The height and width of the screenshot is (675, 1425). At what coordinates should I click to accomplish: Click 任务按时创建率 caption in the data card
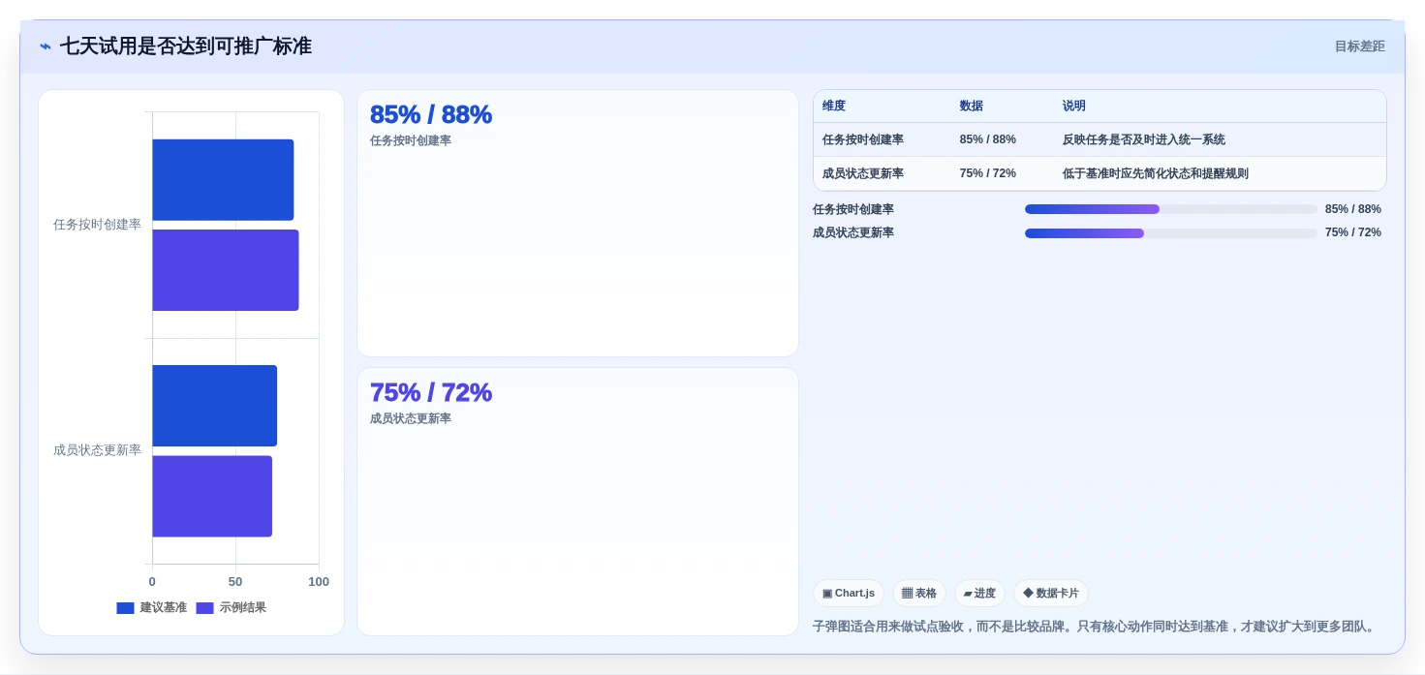click(411, 141)
